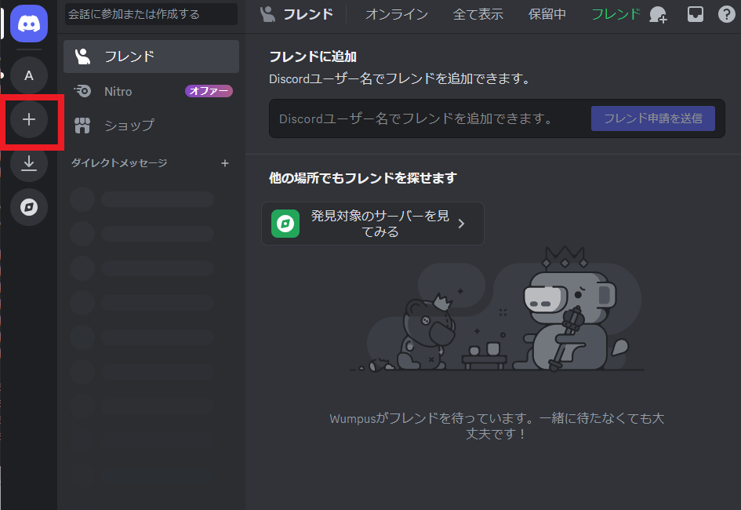Click the フレンドに追加 heading

pyautogui.click(x=313, y=56)
